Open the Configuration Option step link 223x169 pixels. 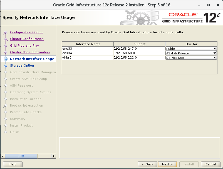[x=26, y=32]
